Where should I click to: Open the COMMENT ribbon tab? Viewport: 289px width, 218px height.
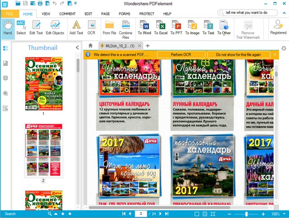point(67,14)
